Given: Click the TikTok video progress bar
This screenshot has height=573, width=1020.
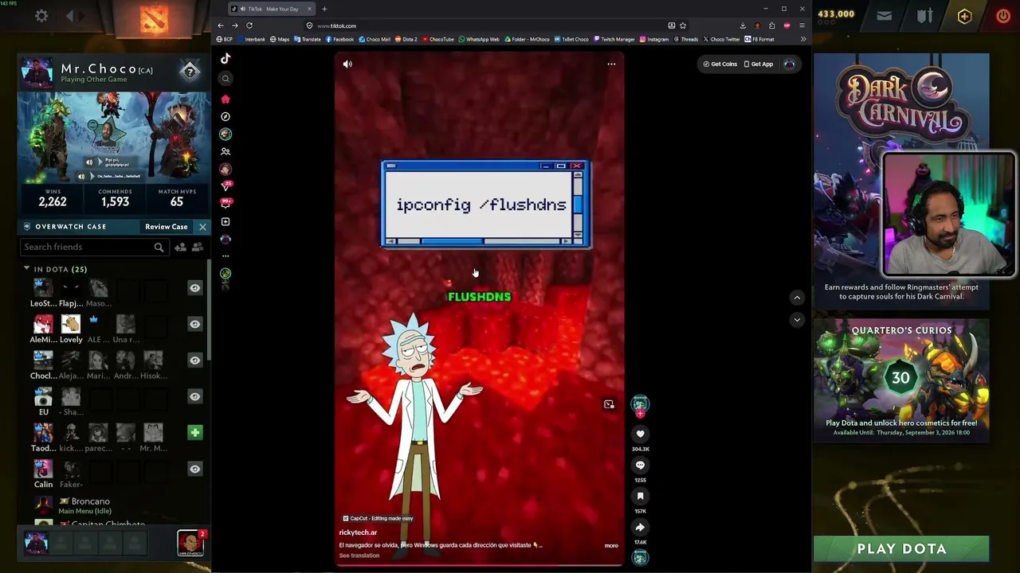Looking at the screenshot, I should click(479, 564).
